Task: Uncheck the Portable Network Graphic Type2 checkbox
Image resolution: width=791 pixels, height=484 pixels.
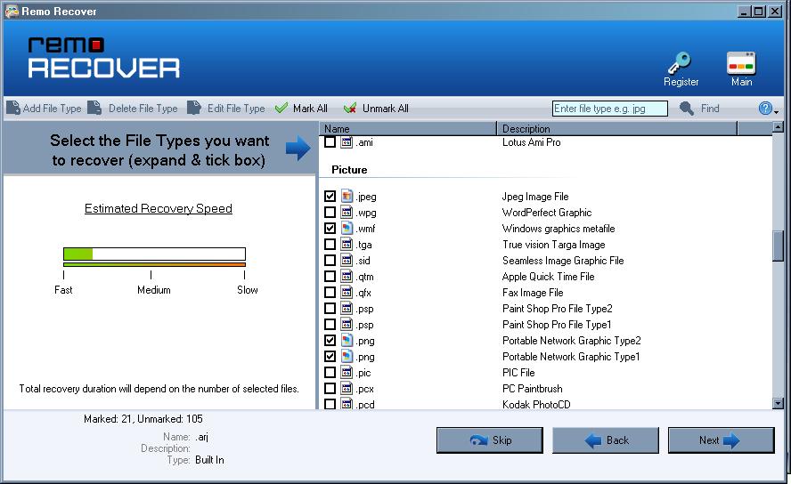Action: click(x=330, y=341)
